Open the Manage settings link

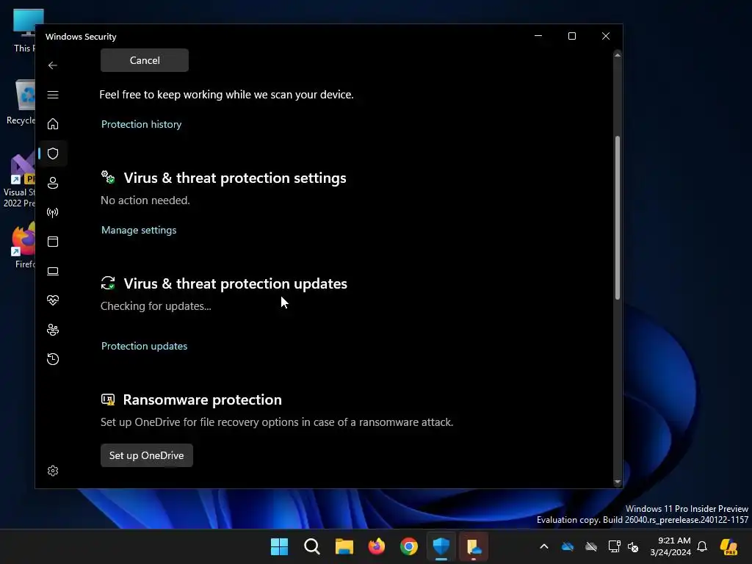[139, 230]
